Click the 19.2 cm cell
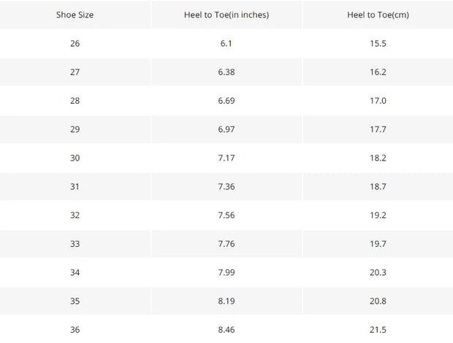453x343 pixels. click(x=378, y=215)
